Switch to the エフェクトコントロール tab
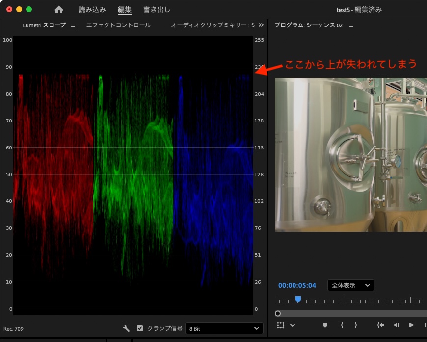This screenshot has width=427, height=342. (x=117, y=25)
